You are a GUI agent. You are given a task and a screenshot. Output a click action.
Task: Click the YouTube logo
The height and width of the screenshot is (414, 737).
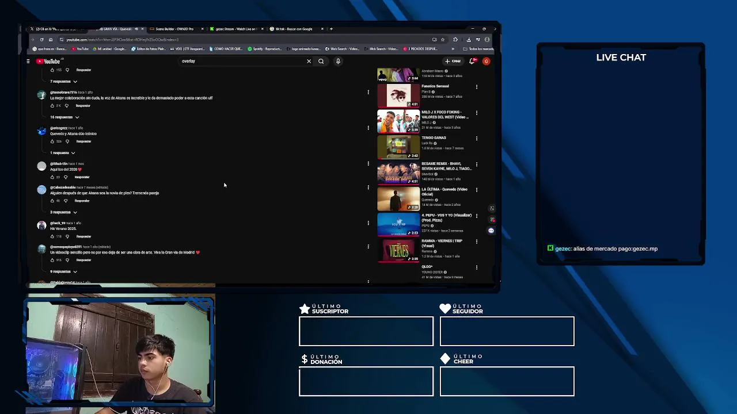[x=48, y=61]
